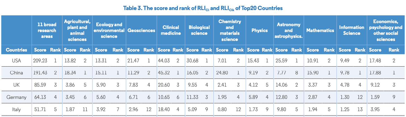This screenshot has width=406, height=117.
Task: Select the China row label
Action: tap(17, 73)
